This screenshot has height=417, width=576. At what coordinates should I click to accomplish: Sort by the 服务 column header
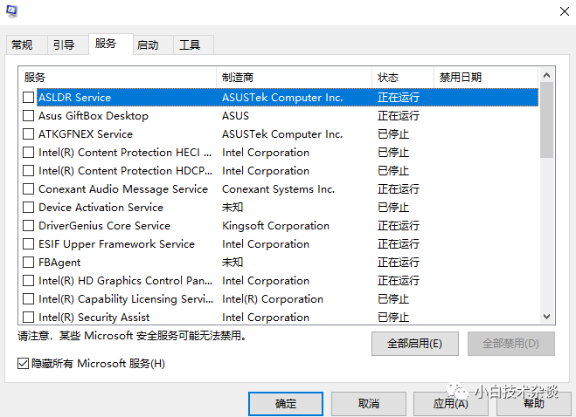tap(117, 78)
